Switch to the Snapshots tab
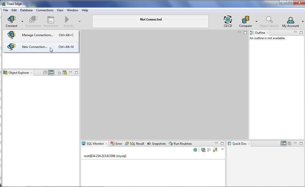The height and width of the screenshot is (187, 305). pyautogui.click(x=157, y=144)
